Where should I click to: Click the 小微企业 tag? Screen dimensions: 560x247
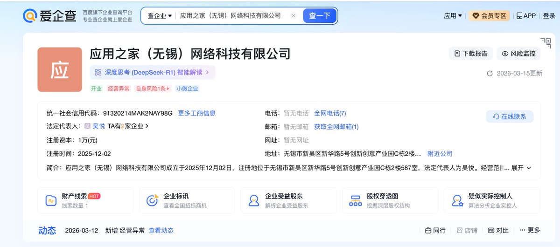187,89
